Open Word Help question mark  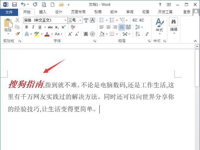pos(160,5)
